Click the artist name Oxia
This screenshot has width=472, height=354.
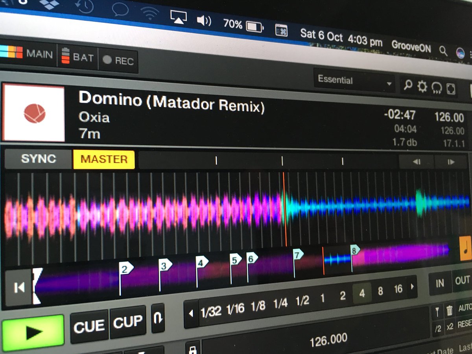point(94,117)
